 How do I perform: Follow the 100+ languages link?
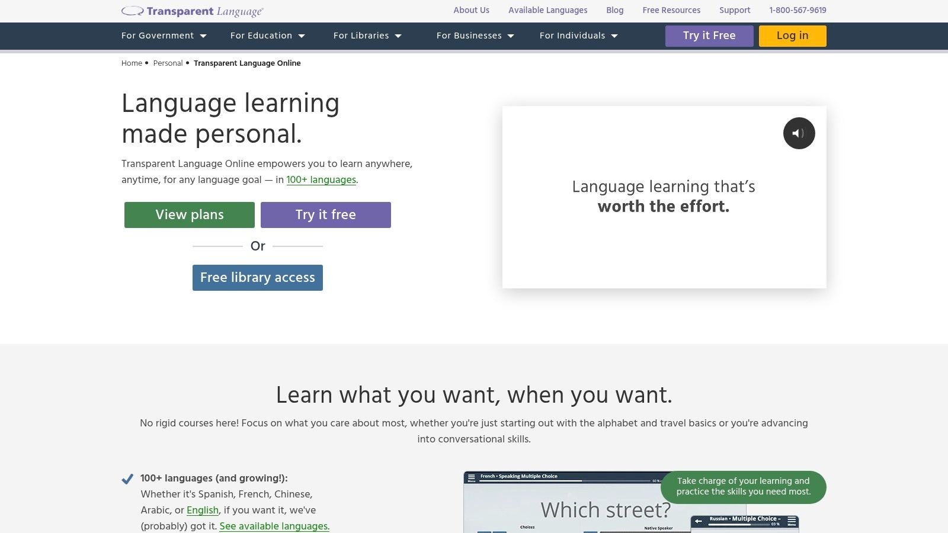pos(321,180)
